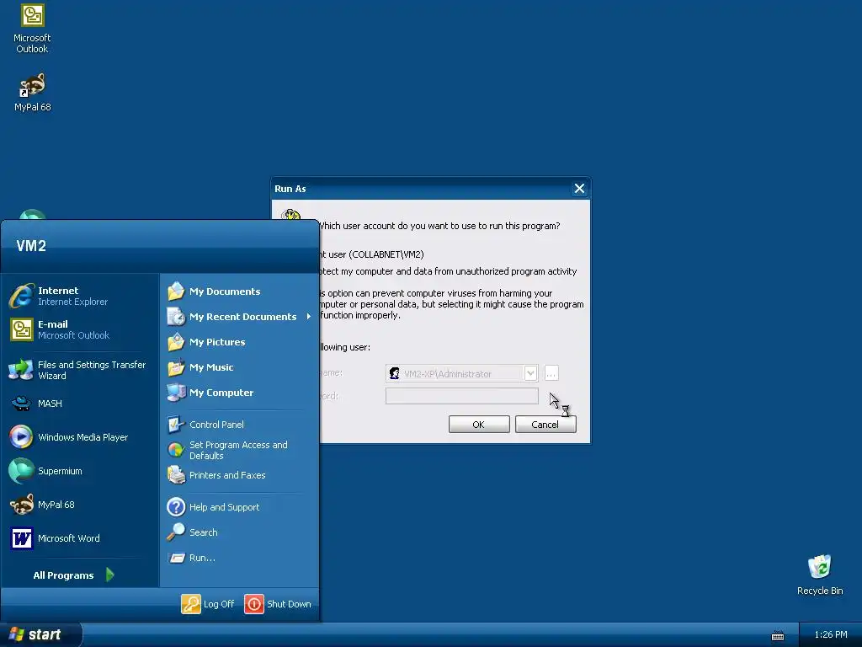Image resolution: width=862 pixels, height=647 pixels.
Task: Open My Pictures from the Start menu
Action: 240,342
